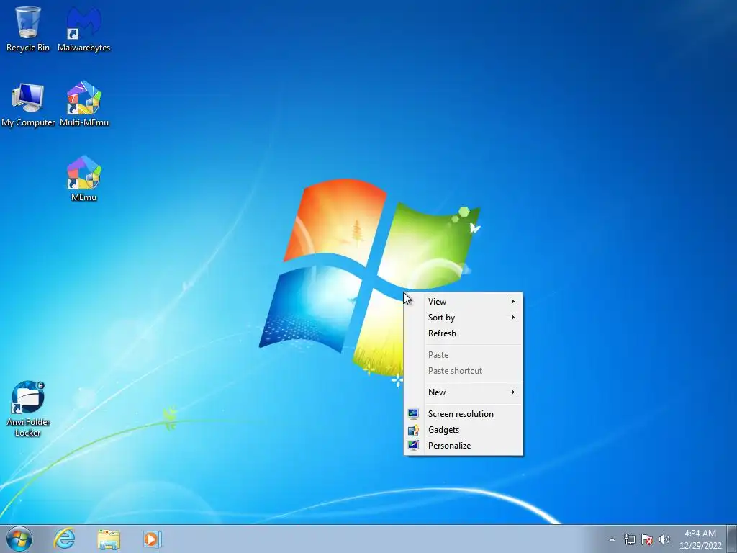Image resolution: width=737 pixels, height=553 pixels.
Task: Select the Malwarebytes desktop shortcut
Action: tap(83, 28)
